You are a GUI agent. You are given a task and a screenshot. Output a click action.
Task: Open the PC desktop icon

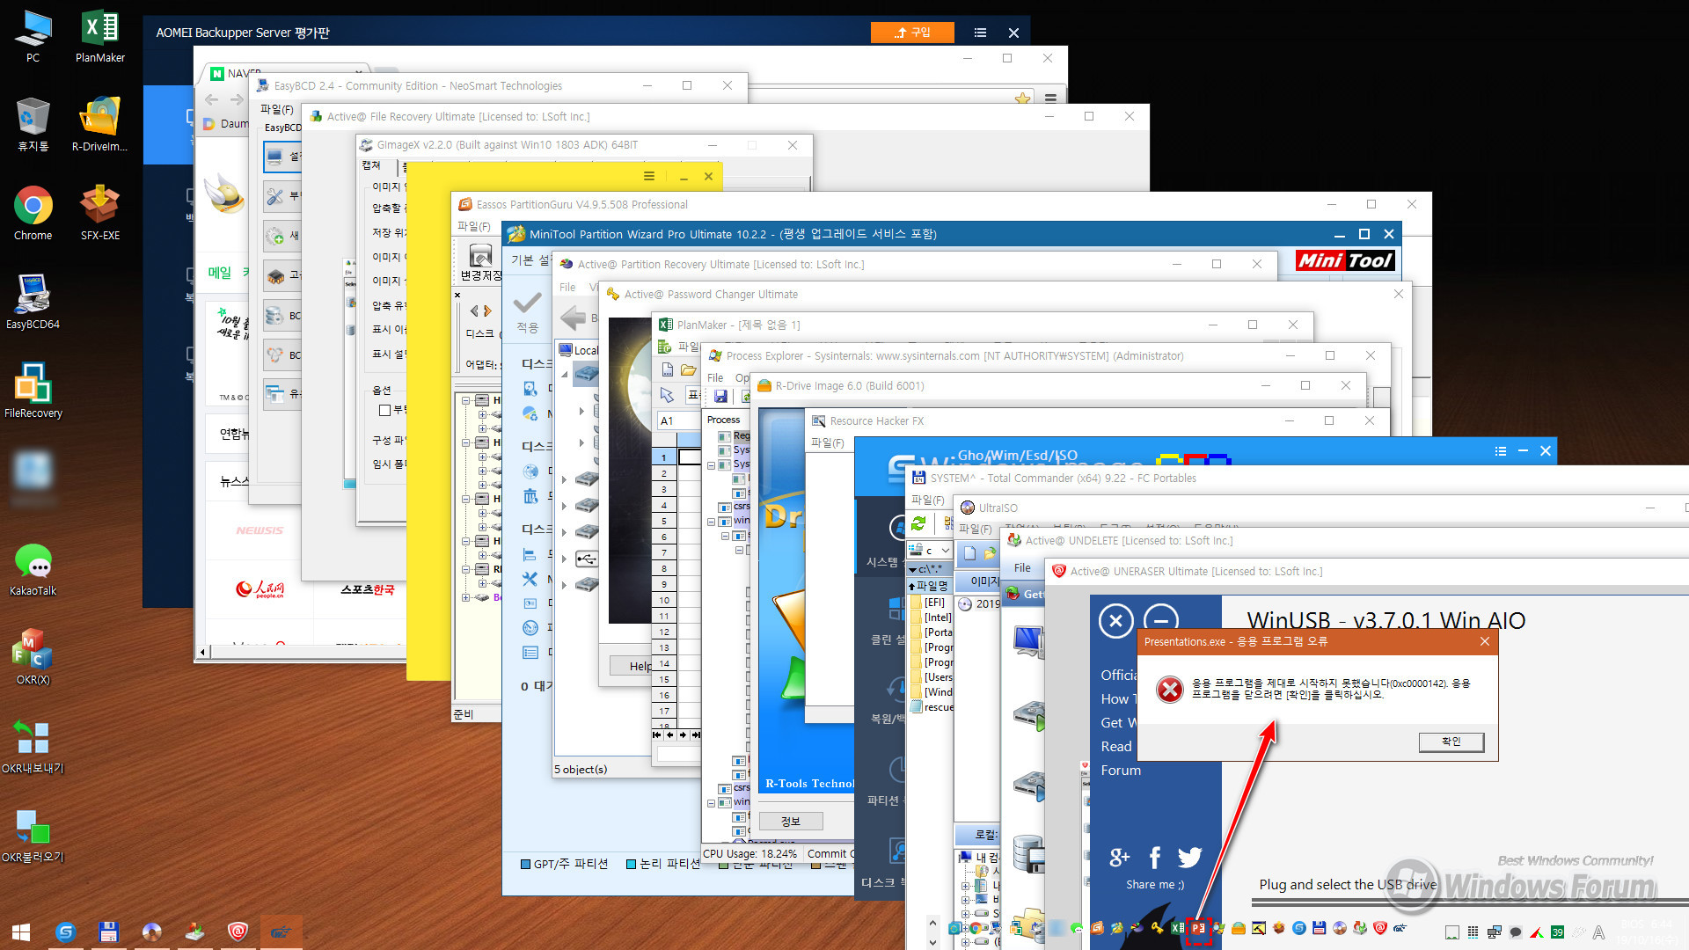pyautogui.click(x=33, y=36)
